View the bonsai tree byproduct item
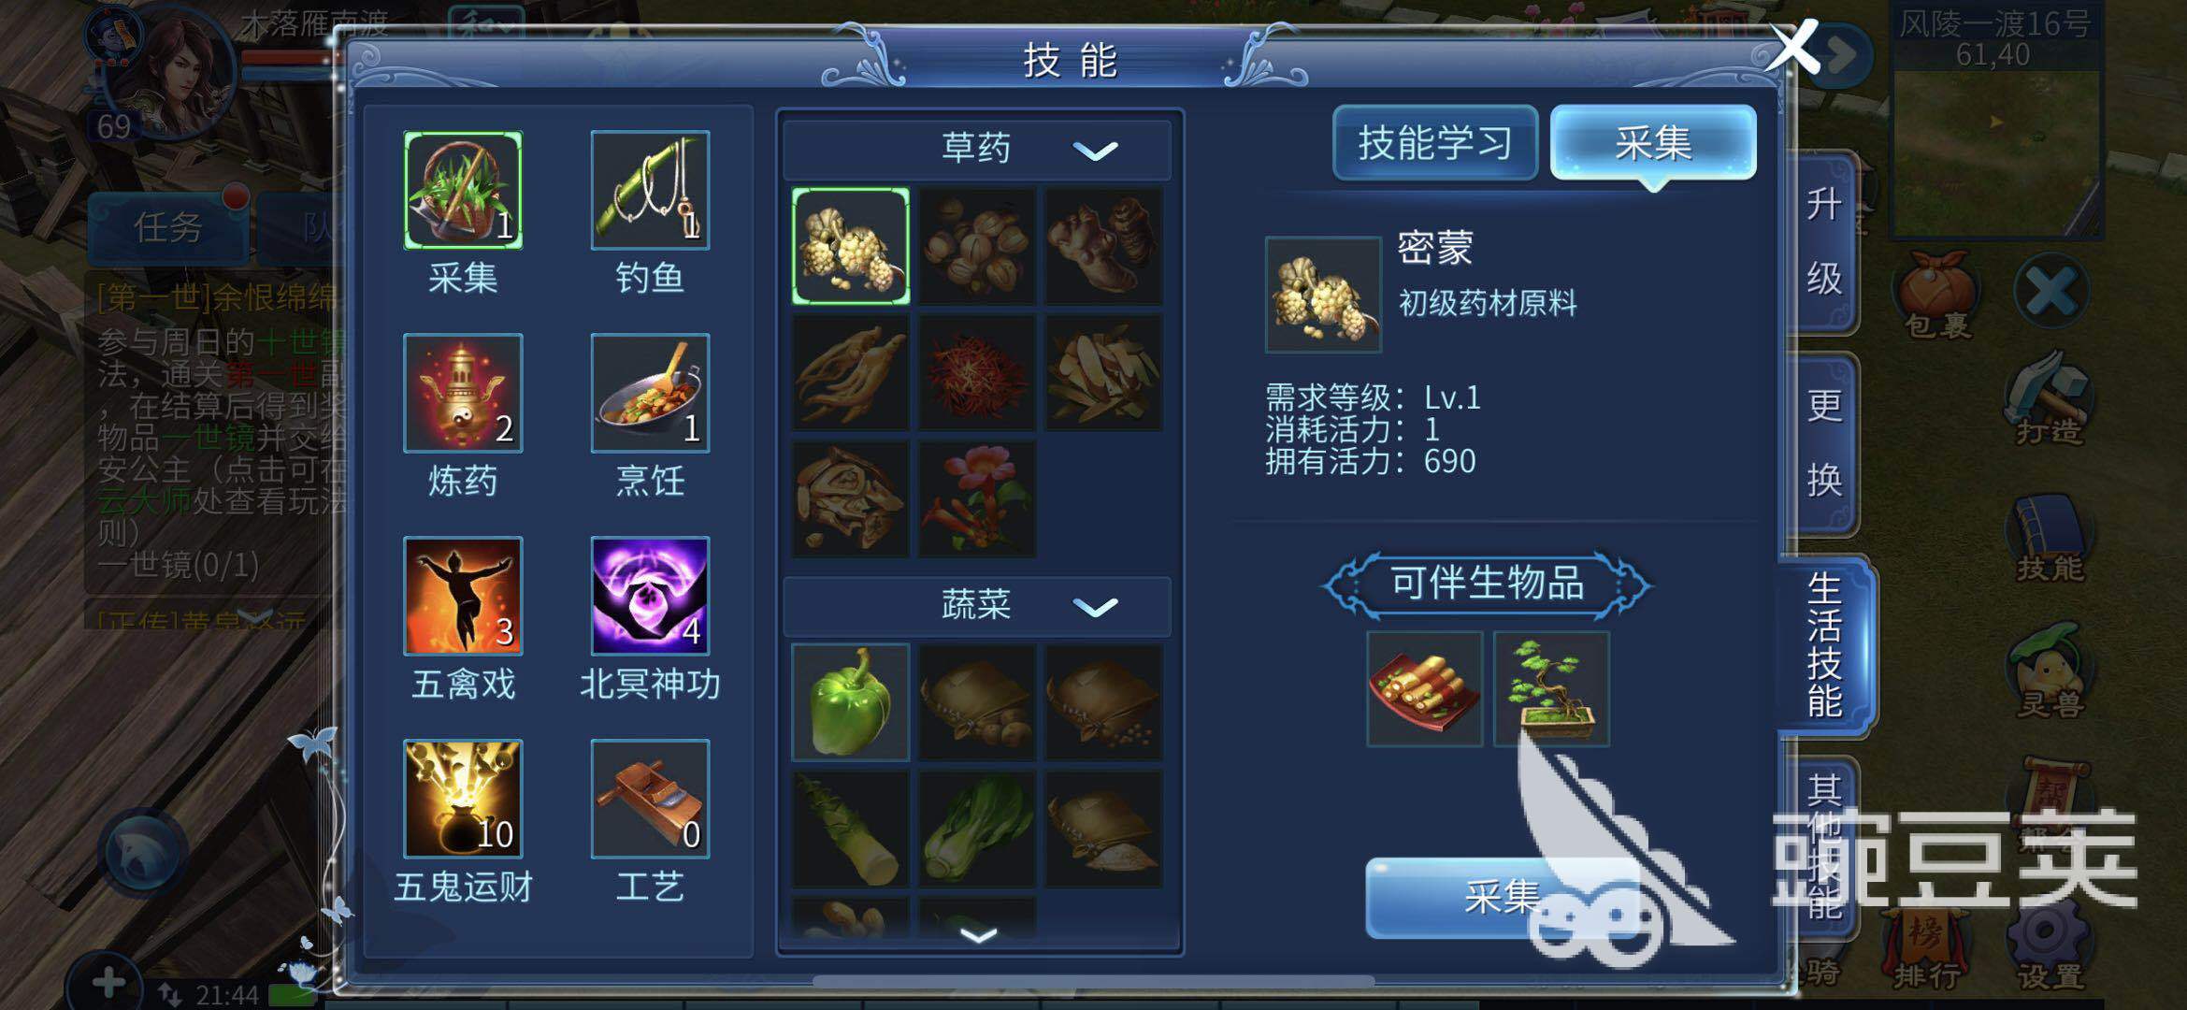 click(x=1551, y=689)
